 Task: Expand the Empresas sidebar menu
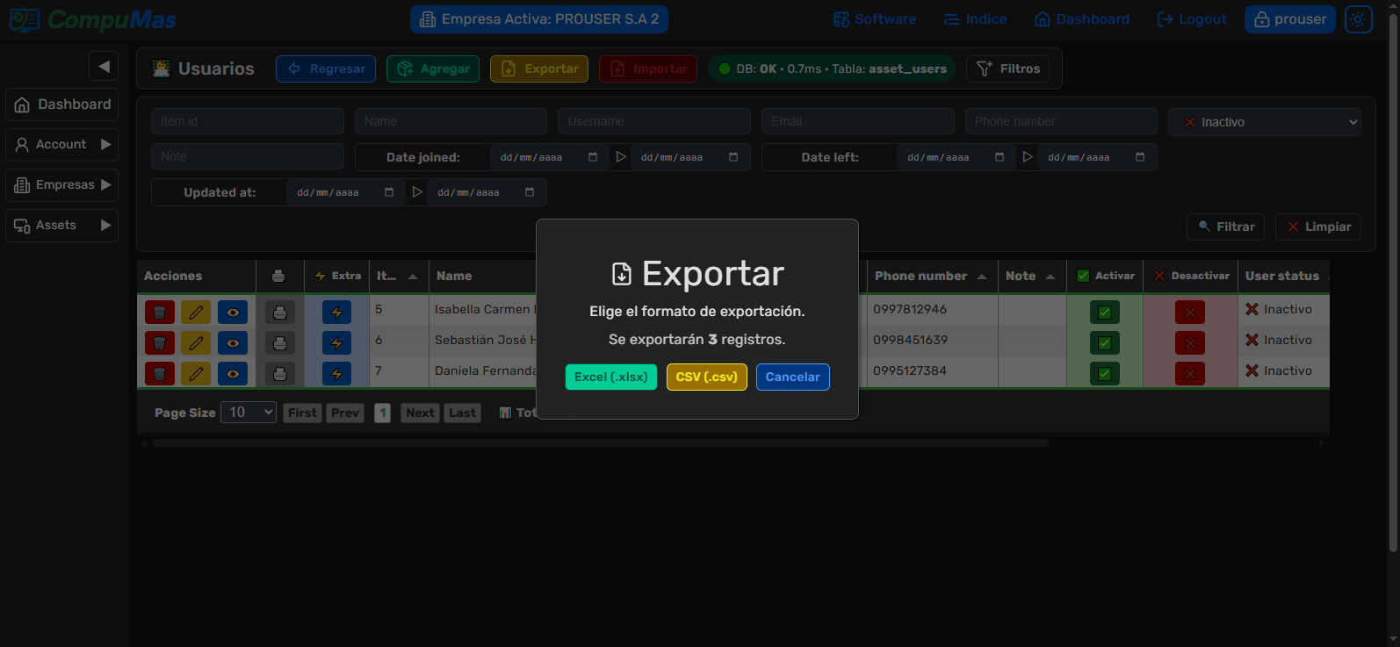(x=61, y=184)
